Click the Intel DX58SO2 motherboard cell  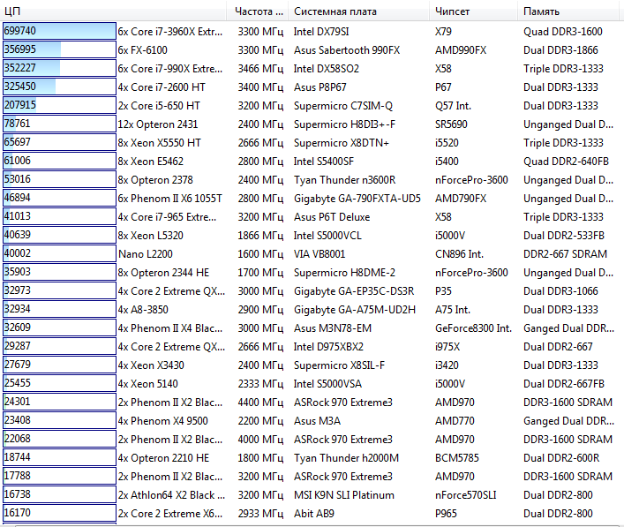[327, 69]
